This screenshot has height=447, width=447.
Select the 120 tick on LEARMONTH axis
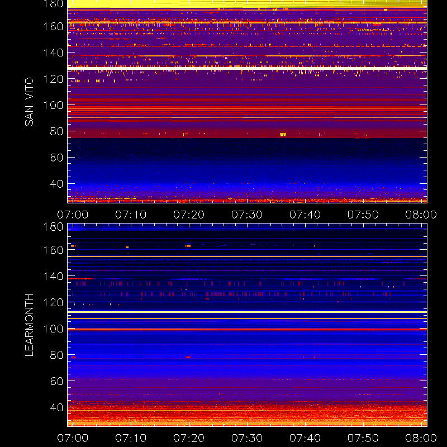pyautogui.click(x=53, y=302)
